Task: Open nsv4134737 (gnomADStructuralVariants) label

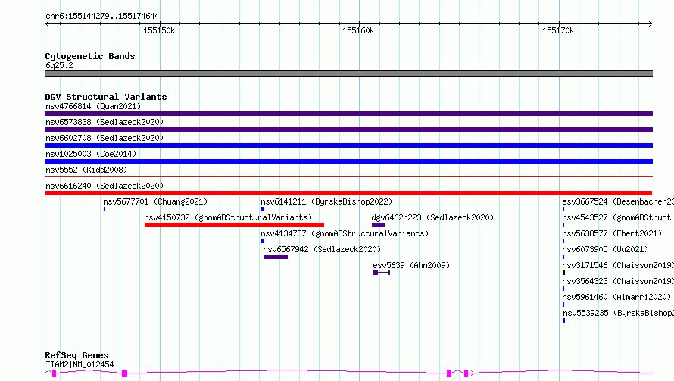Action: point(345,233)
